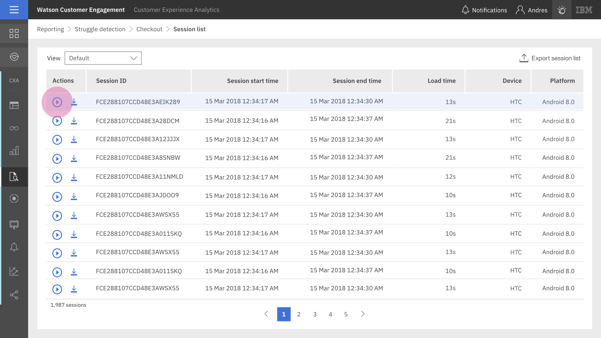Viewport: 601px width, 338px height.
Task: Click Customer Experience Analytics title
Action: [x=177, y=10]
